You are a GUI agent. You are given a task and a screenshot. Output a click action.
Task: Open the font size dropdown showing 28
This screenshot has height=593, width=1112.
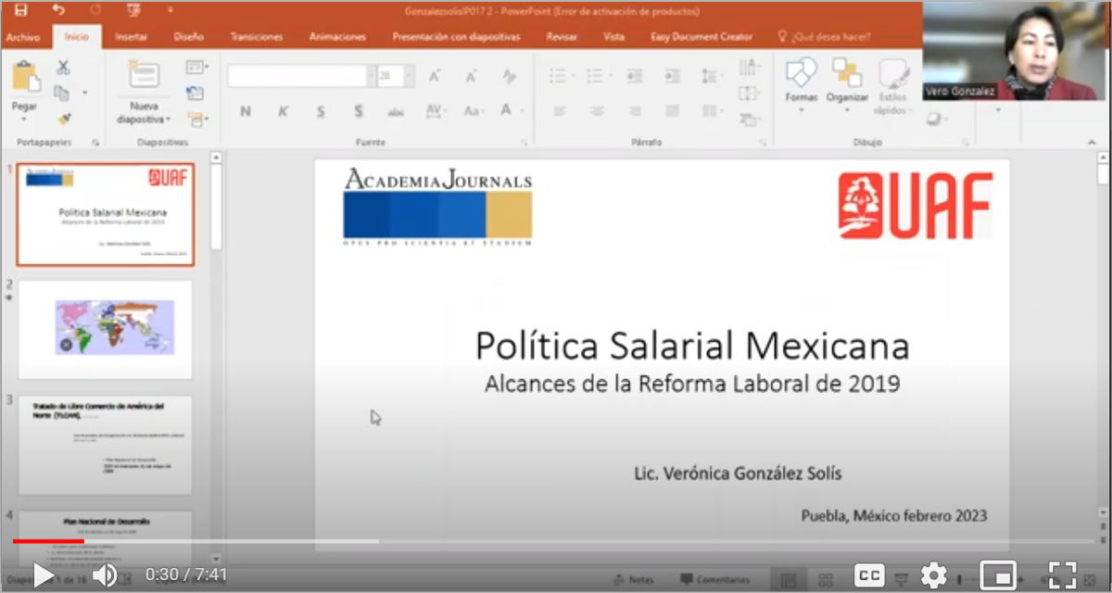(x=409, y=76)
